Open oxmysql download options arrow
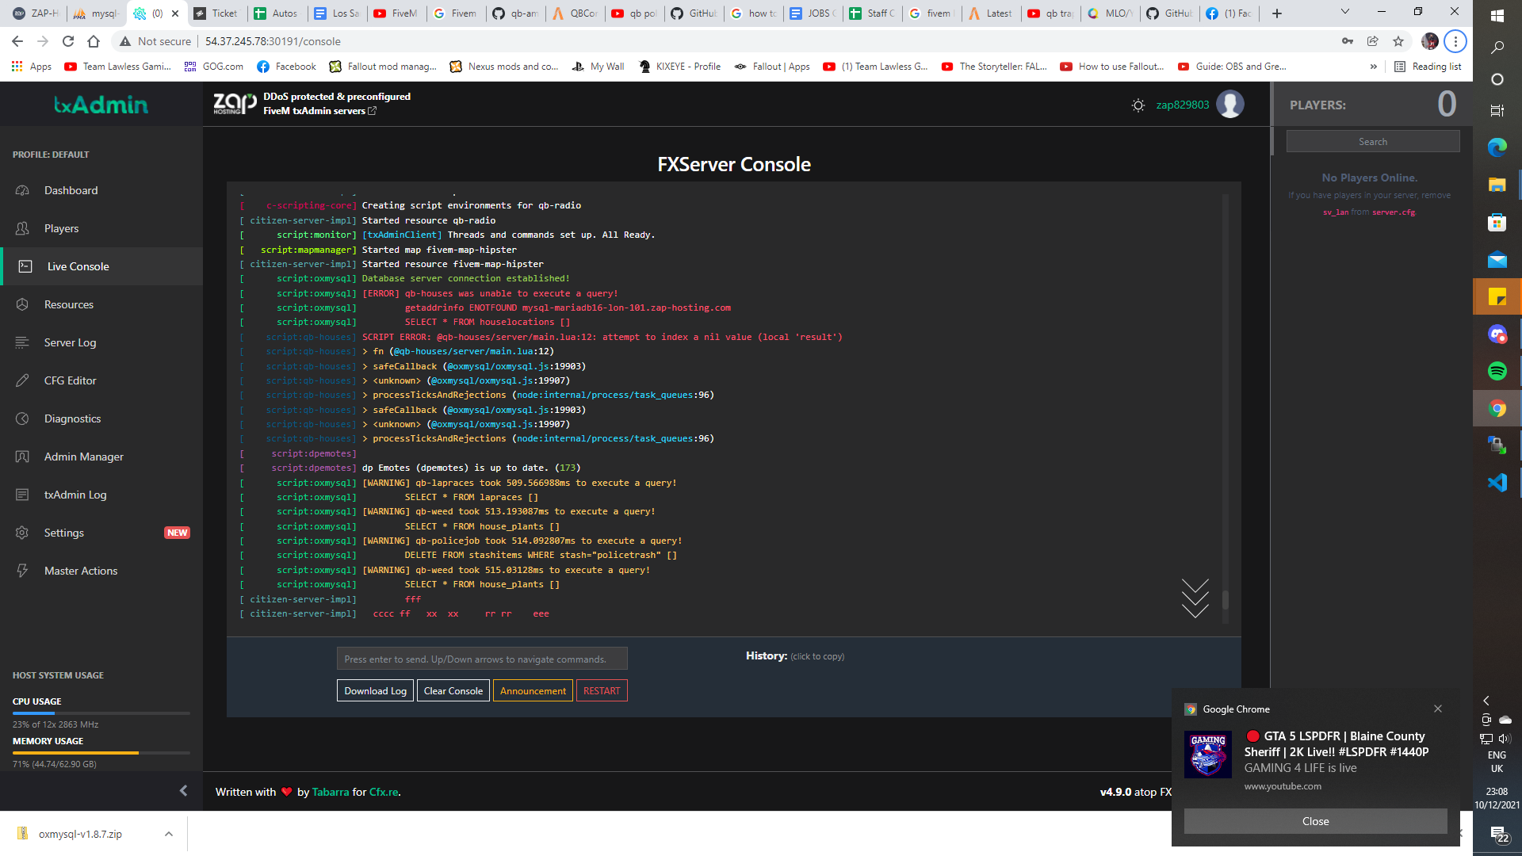Screen dimensions: 1522x856 (168, 834)
